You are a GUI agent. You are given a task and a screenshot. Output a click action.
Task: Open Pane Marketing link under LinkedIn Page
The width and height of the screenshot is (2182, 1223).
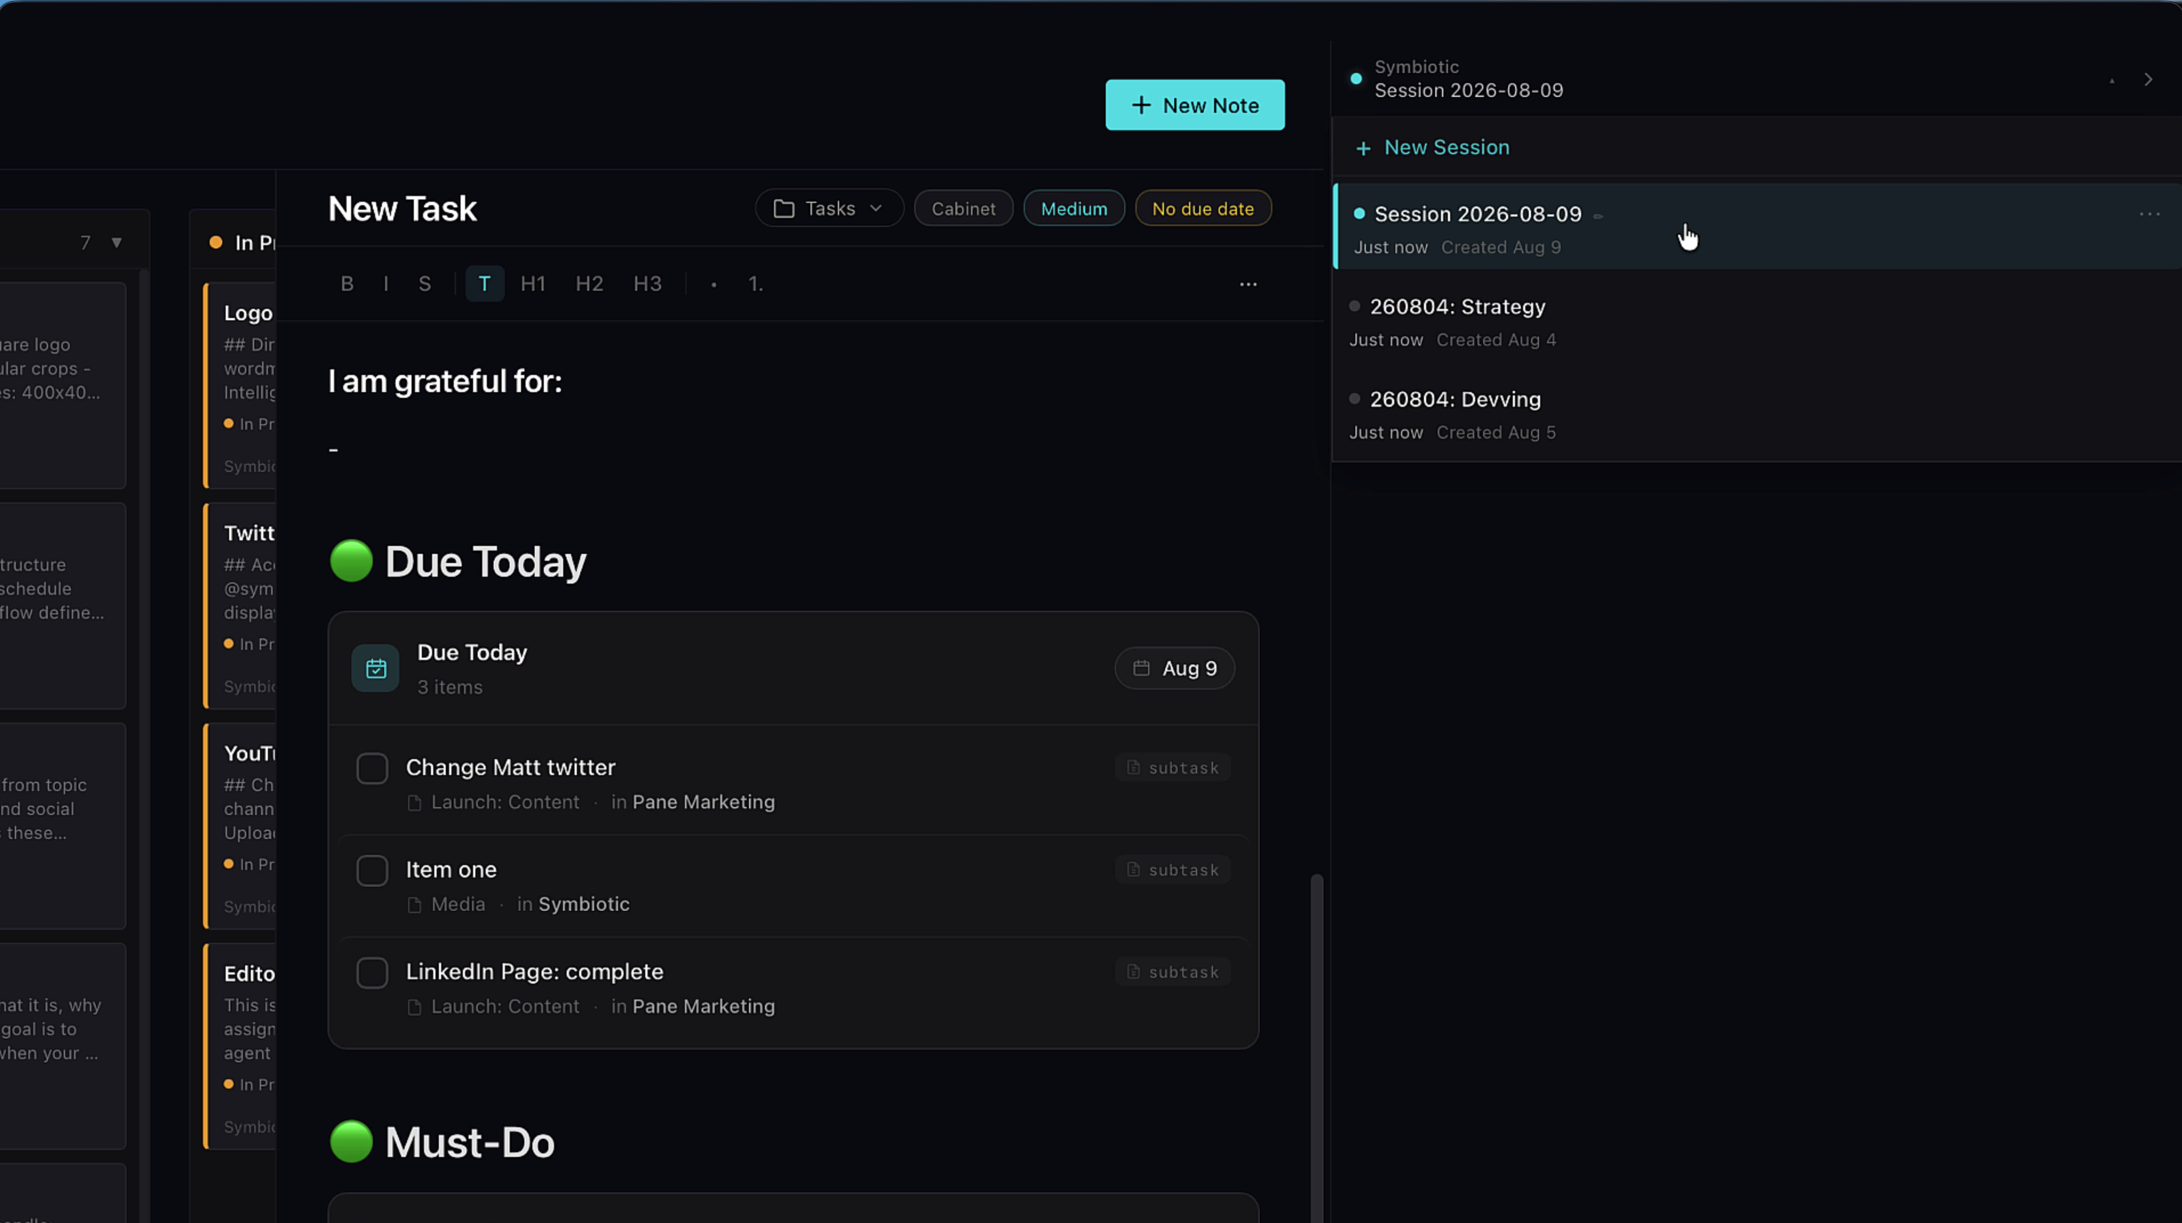[x=703, y=1006]
